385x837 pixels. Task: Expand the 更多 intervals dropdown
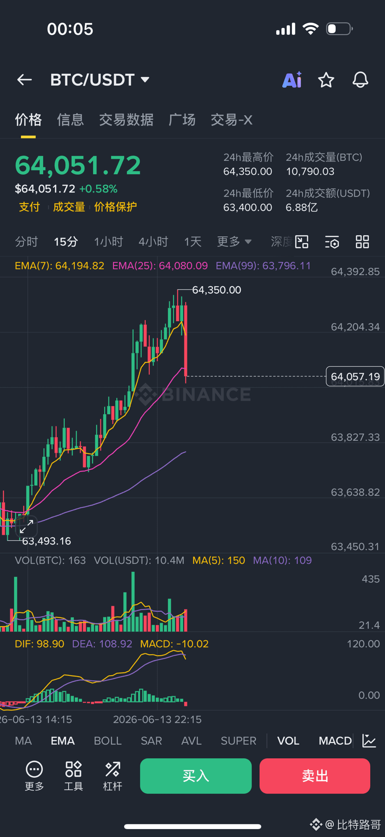point(234,241)
